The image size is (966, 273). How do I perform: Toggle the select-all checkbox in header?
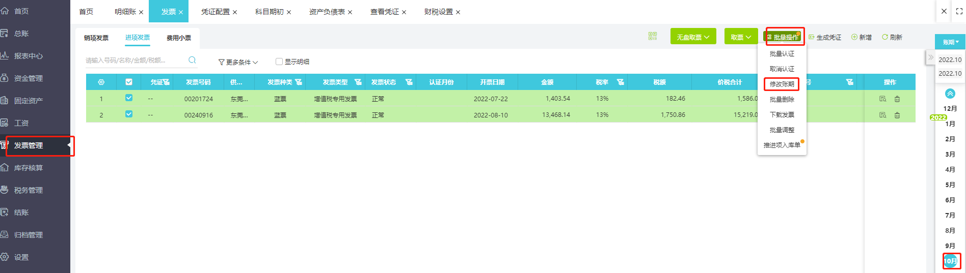[x=129, y=82]
